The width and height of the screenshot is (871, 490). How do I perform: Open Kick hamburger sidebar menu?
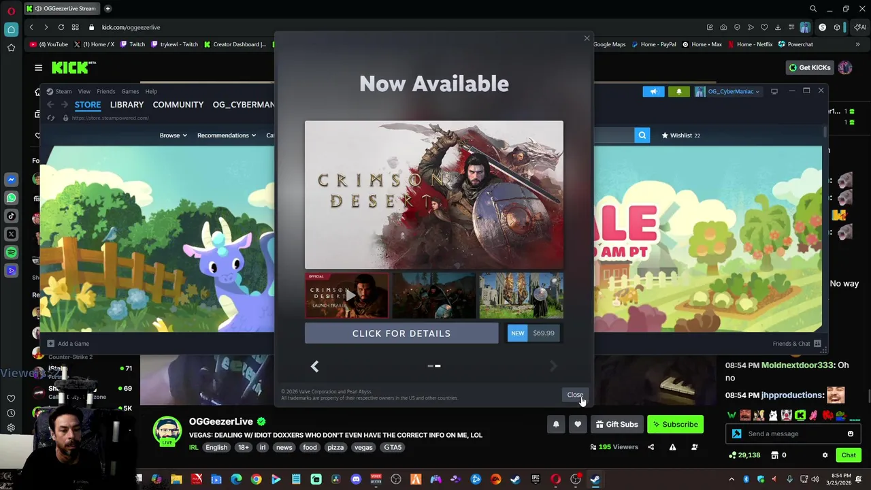(x=38, y=67)
